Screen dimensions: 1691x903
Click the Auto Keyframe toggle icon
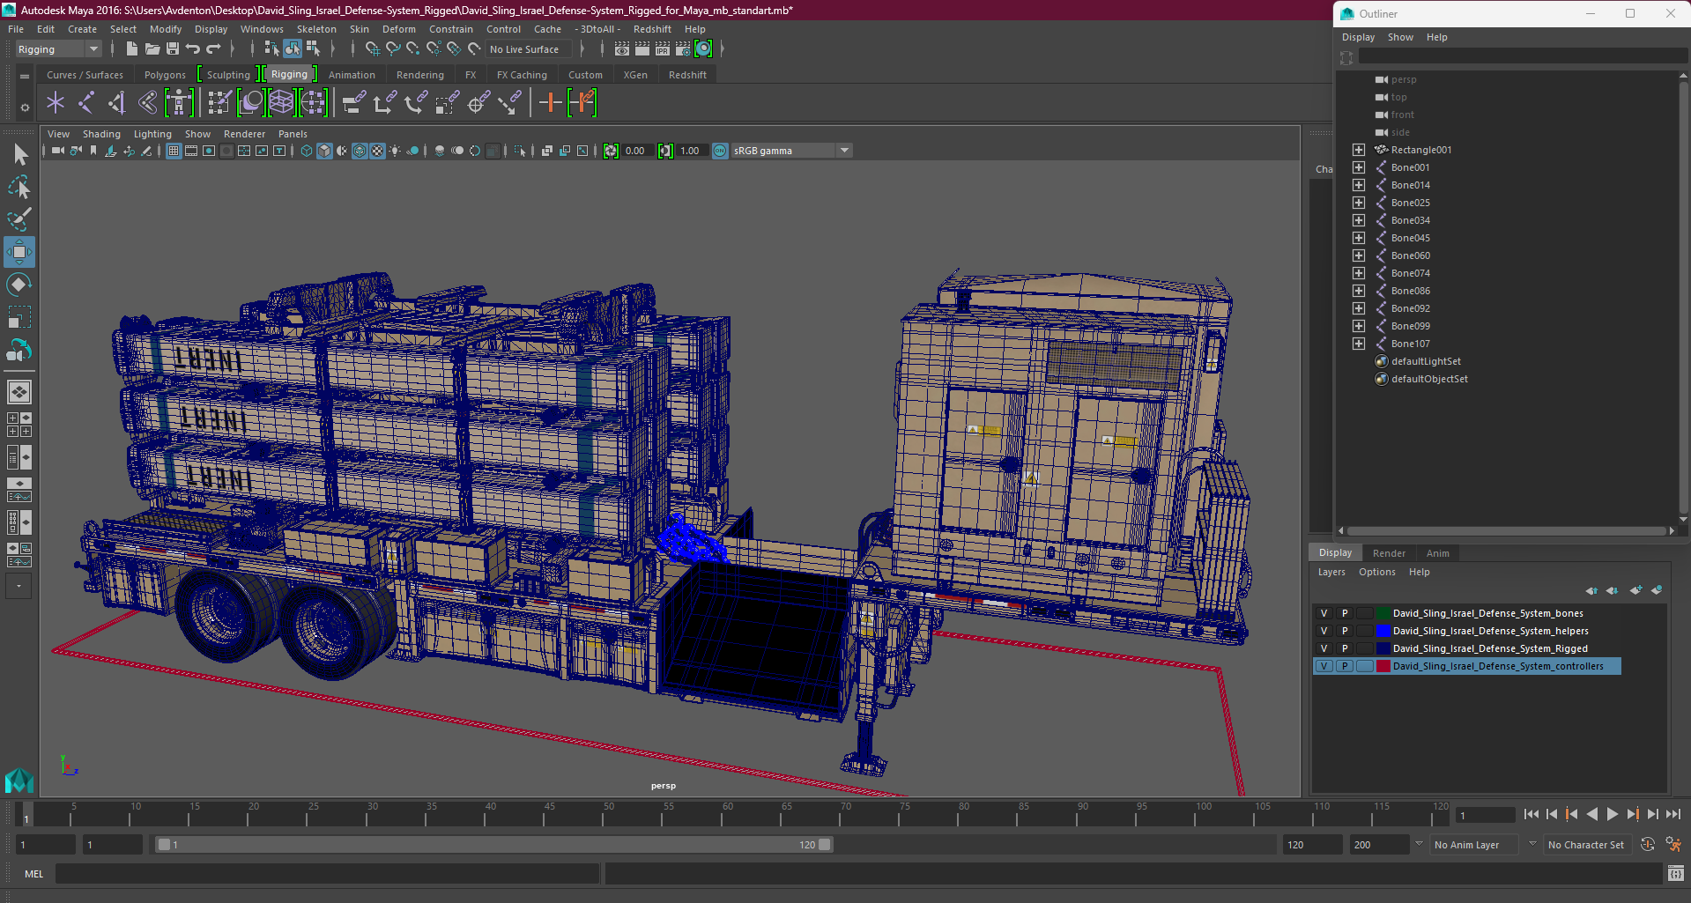1648,844
